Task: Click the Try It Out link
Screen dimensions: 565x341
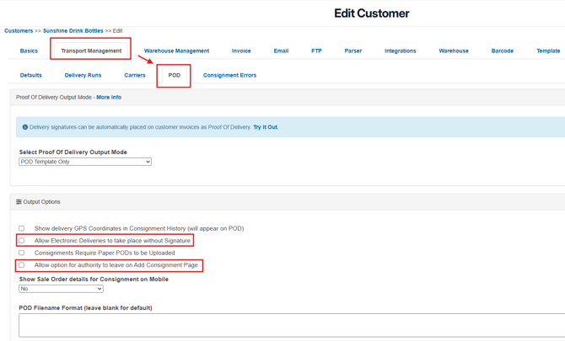Action: point(265,127)
